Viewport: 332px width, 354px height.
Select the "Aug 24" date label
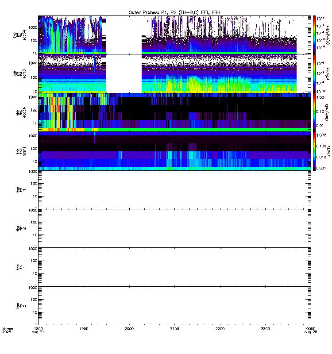pos(38,332)
